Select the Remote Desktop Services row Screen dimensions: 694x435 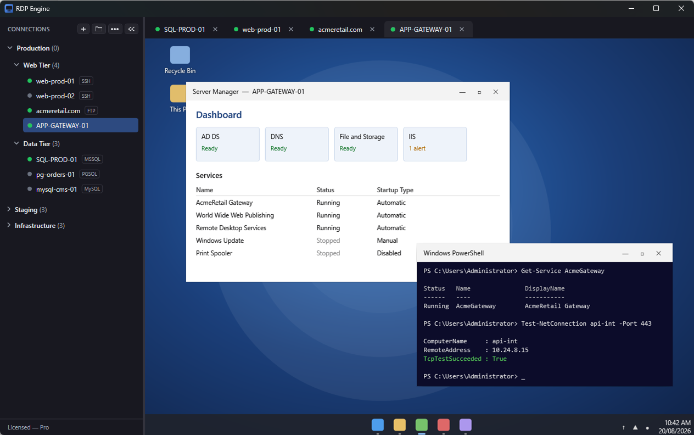(348, 228)
